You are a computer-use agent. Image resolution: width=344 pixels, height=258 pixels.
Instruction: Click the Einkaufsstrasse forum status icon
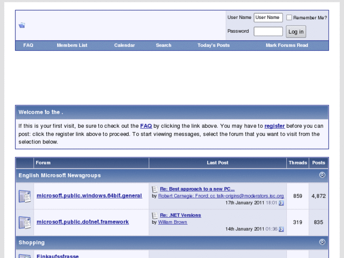coord(25,256)
